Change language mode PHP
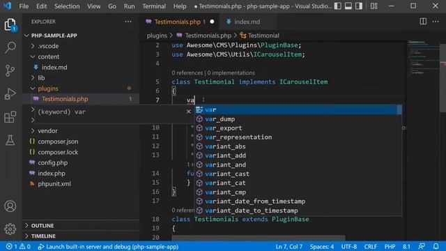The height and width of the screenshot is (251, 446). pos(390,246)
